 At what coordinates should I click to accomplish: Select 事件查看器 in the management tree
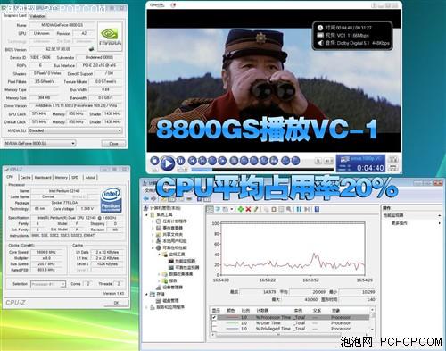click(x=172, y=228)
